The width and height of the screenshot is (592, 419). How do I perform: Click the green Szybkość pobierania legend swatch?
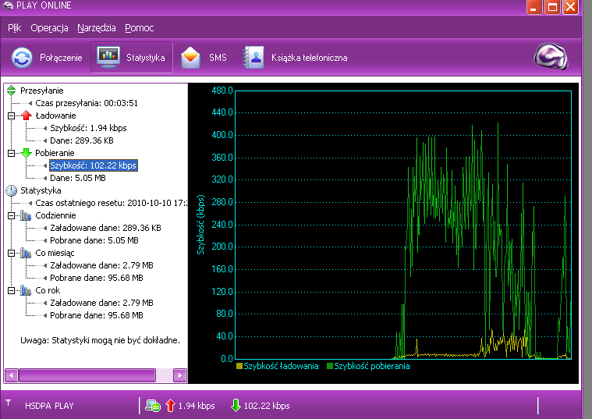330,366
